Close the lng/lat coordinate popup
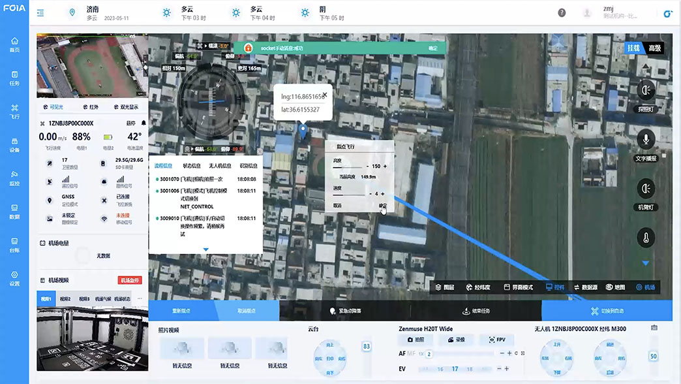Screen dimensions: 681x384 coord(325,95)
